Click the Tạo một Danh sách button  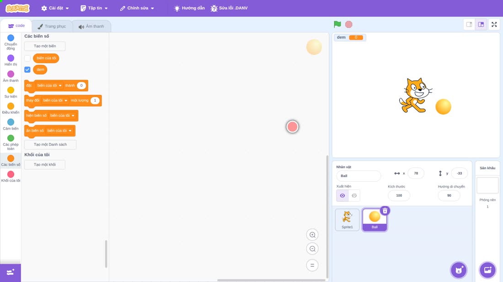pos(50,144)
